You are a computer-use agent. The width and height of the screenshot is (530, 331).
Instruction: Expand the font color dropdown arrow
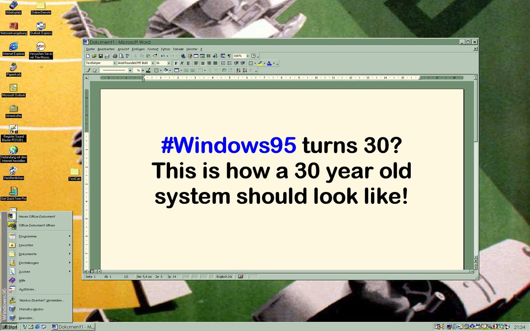pos(274,63)
